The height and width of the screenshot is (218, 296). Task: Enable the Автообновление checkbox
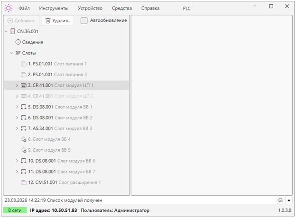coord(84,20)
